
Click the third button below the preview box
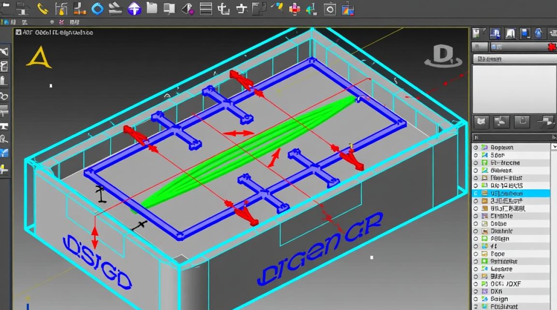(522, 122)
